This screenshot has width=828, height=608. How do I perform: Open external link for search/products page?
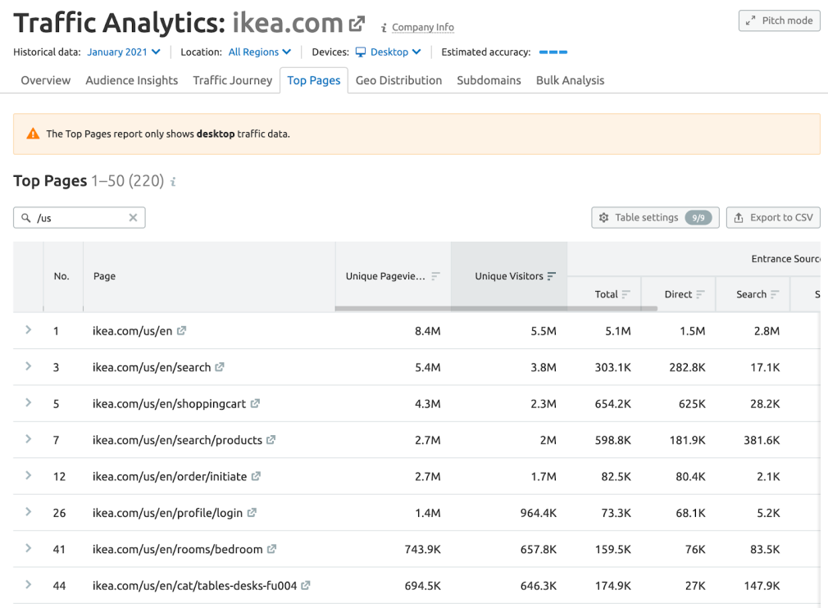tap(271, 440)
